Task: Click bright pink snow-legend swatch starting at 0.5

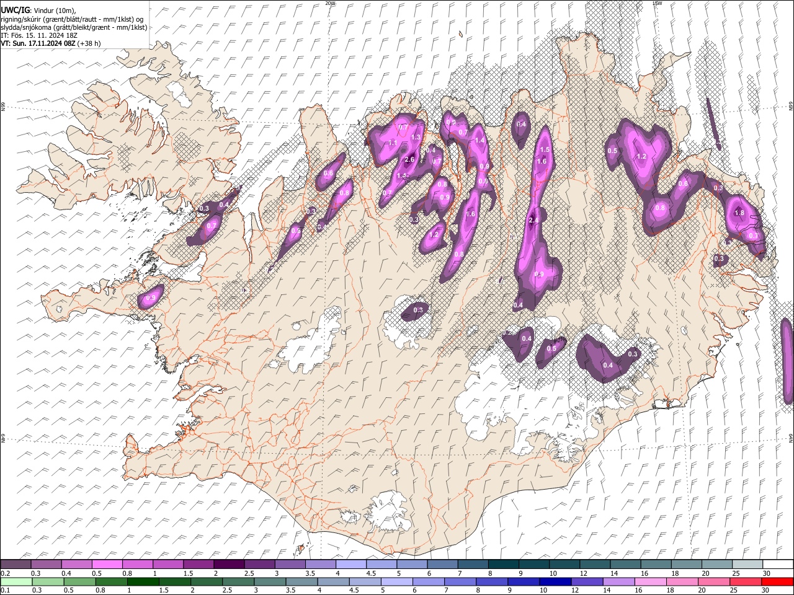Action: coord(107,564)
